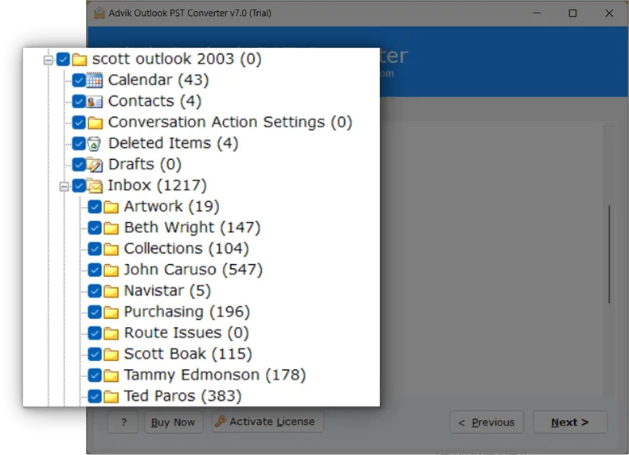Go back with the Previous button
The height and width of the screenshot is (455, 629).
(x=486, y=422)
